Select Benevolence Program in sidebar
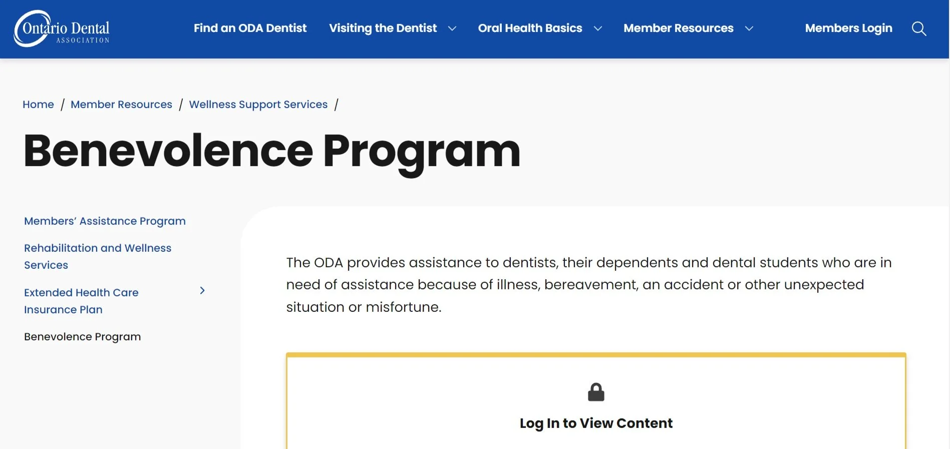Screen dimensions: 950x449 [x=82, y=336]
